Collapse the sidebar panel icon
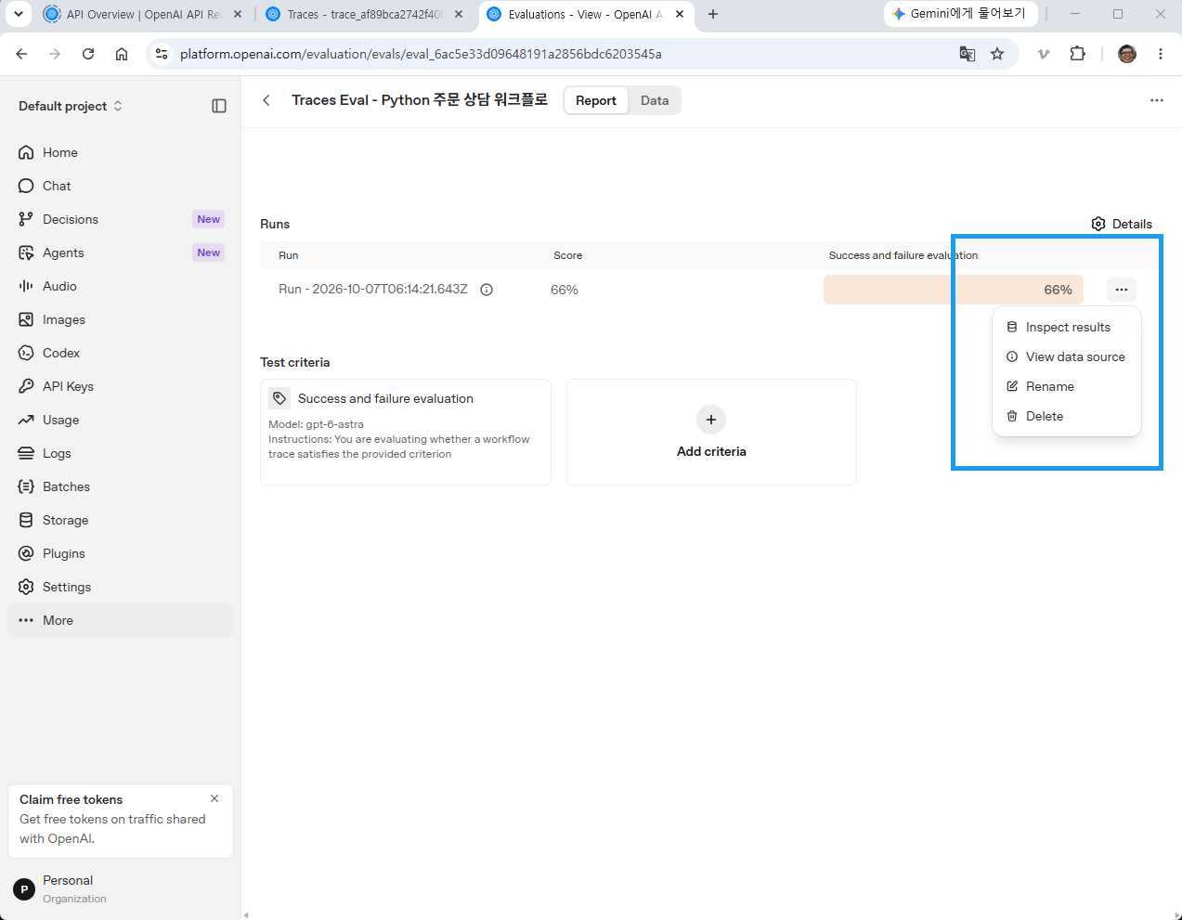The width and height of the screenshot is (1182, 920). click(219, 106)
